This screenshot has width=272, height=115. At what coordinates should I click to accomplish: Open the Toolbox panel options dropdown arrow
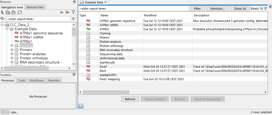tap(74, 75)
